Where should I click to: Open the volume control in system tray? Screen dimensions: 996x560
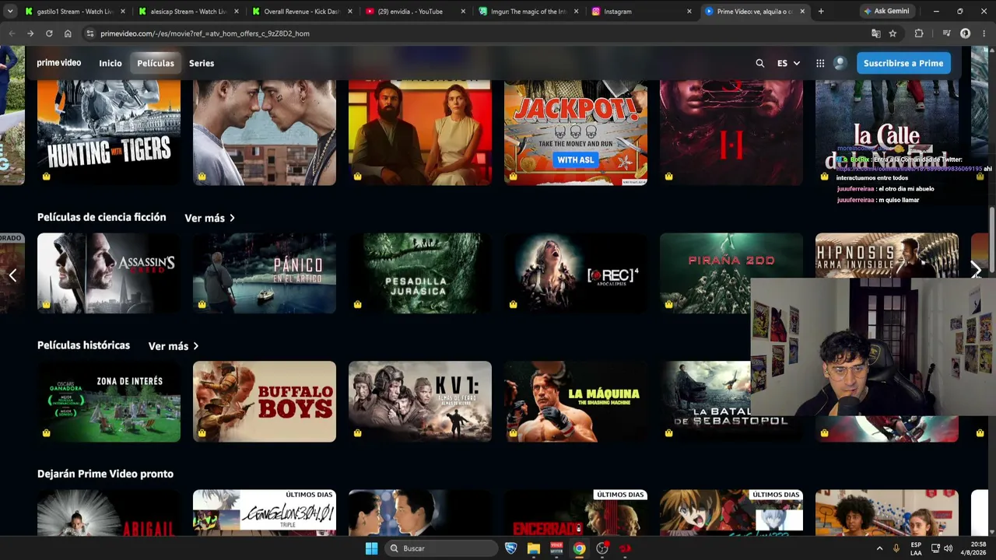948,548
